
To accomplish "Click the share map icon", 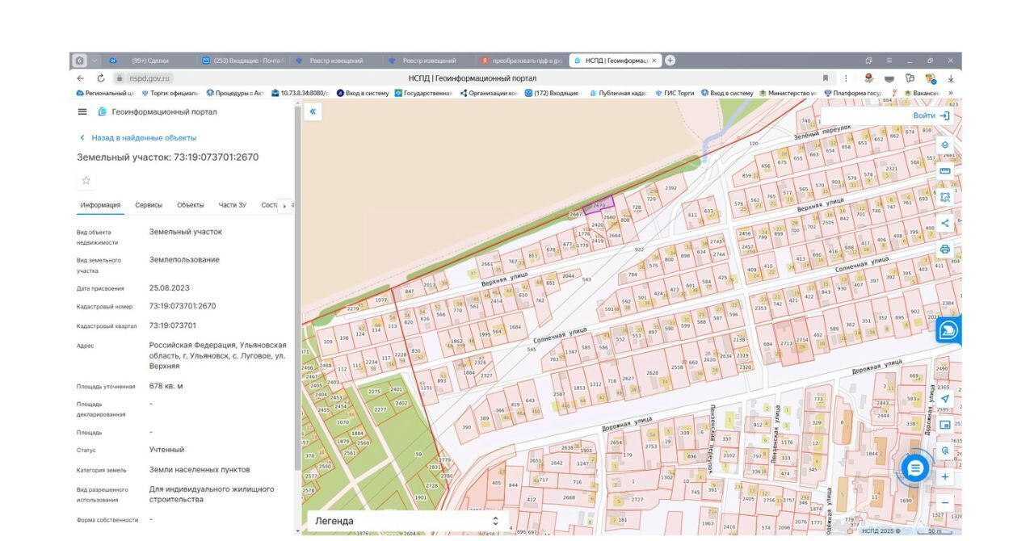I will [x=945, y=223].
